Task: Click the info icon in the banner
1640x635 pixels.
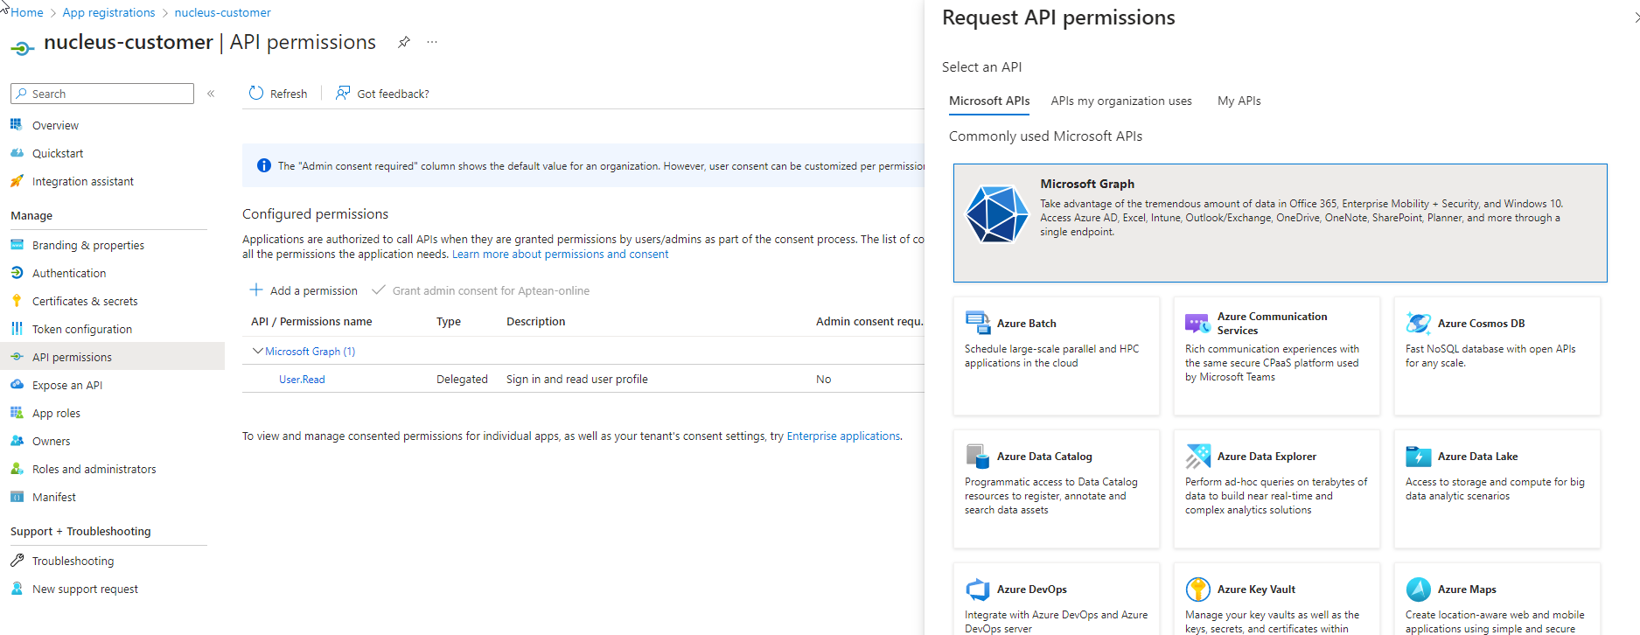Action: 263,165
